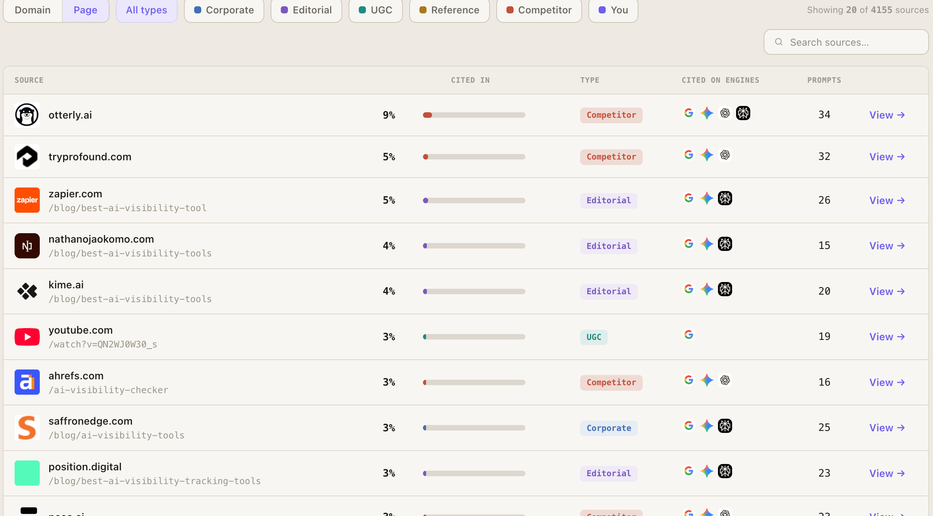
Task: Open View link for youtube.com
Action: click(887, 337)
